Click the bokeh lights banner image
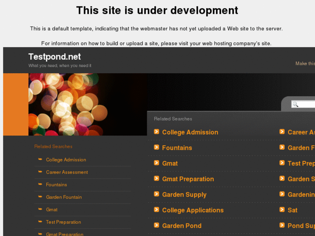The width and height of the screenshot is (315, 236). 88,104
